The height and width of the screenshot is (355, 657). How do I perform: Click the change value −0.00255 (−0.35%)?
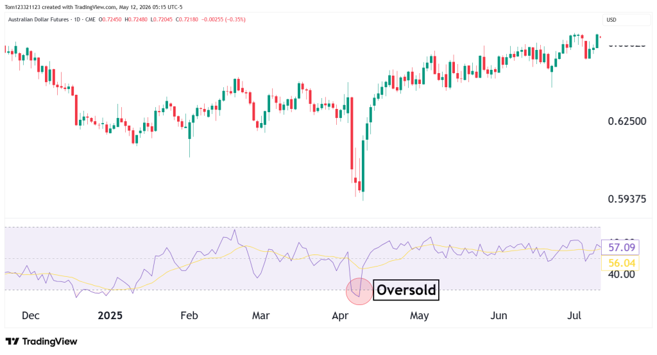pos(224,20)
